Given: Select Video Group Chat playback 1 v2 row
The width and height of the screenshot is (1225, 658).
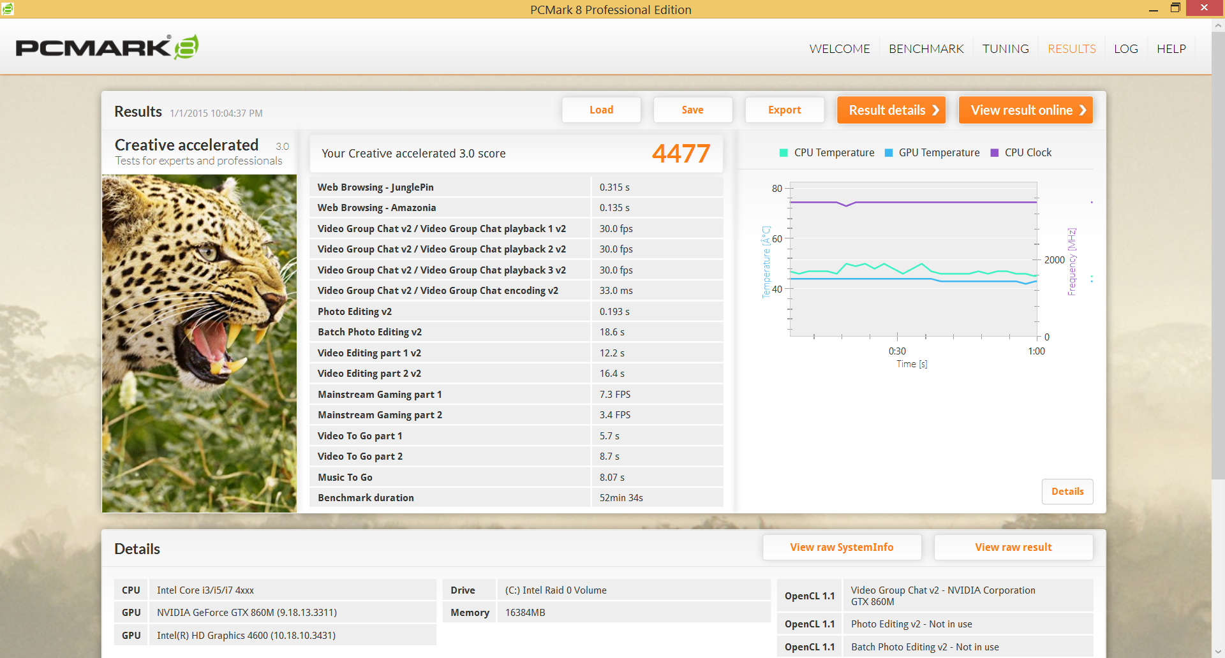Looking at the screenshot, I should click(x=516, y=228).
